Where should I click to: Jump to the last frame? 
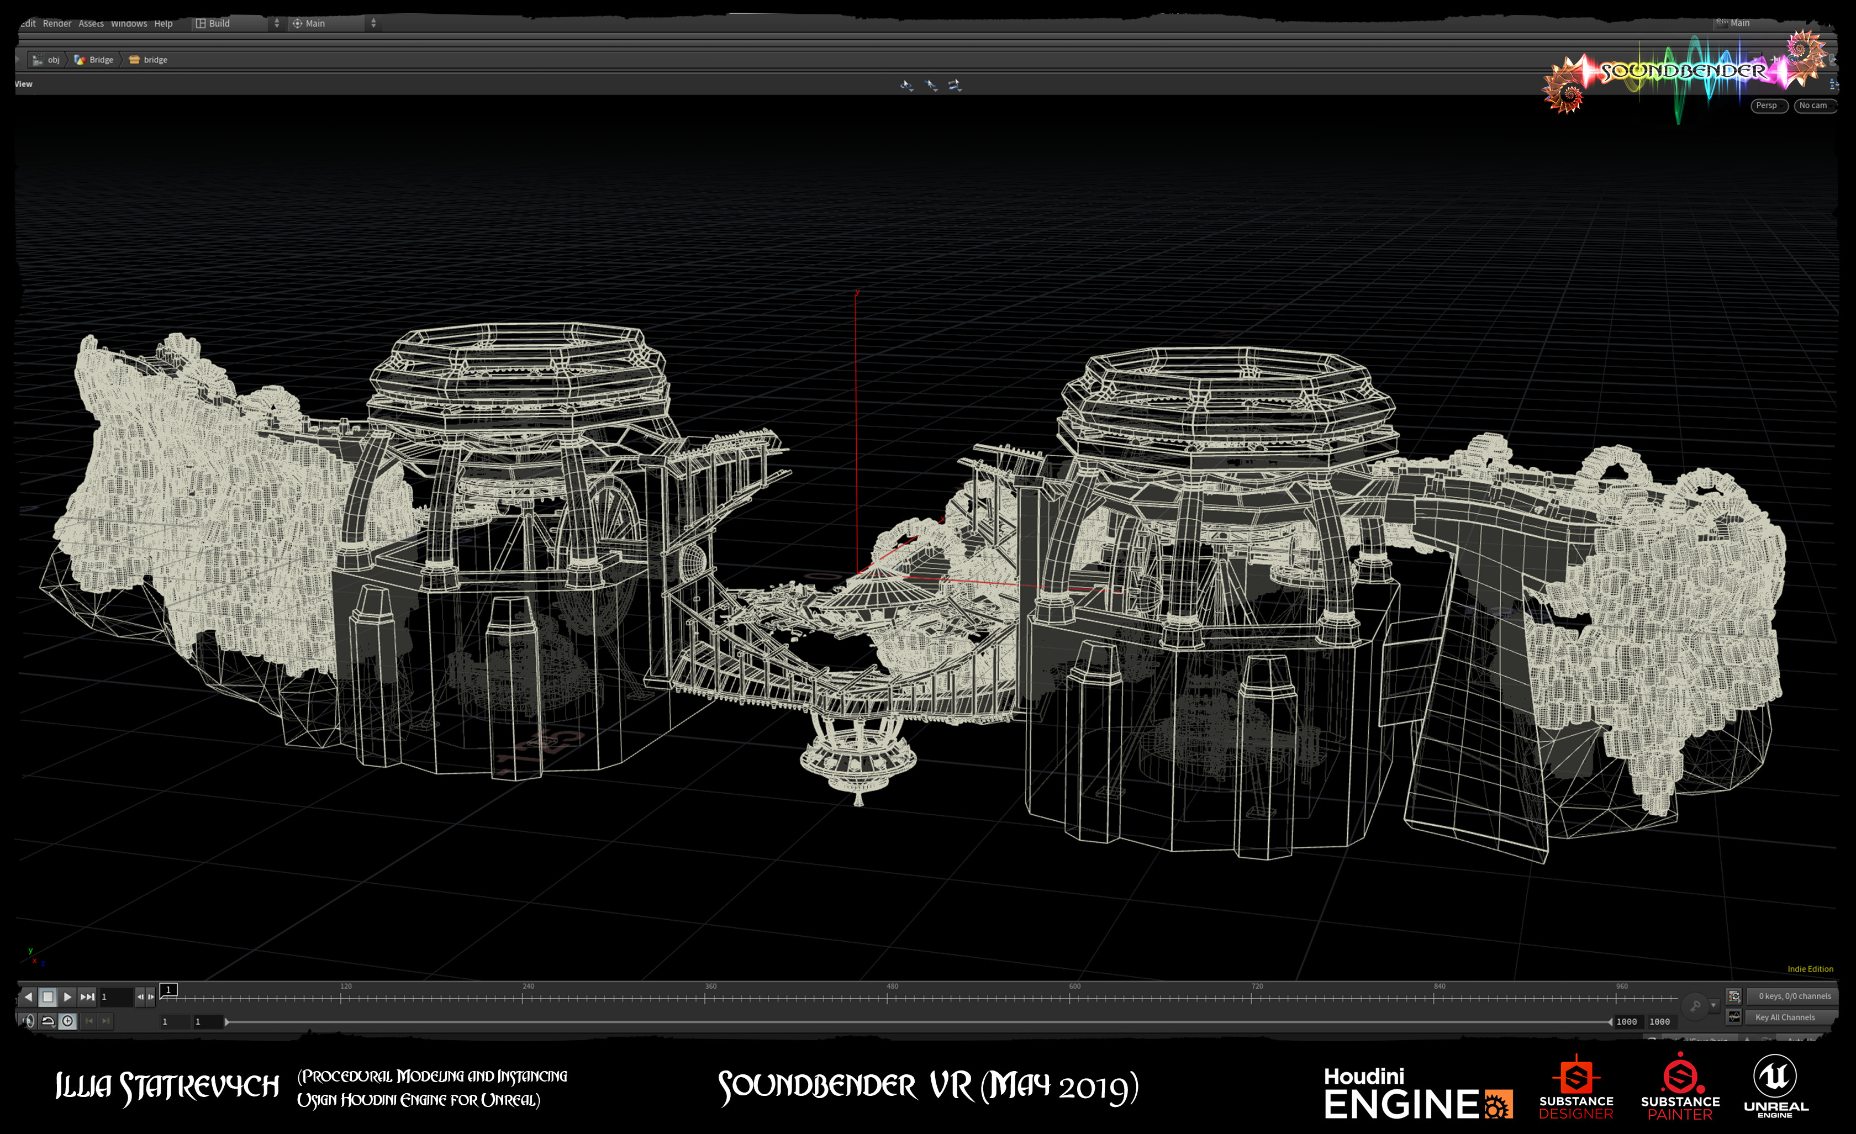(87, 996)
